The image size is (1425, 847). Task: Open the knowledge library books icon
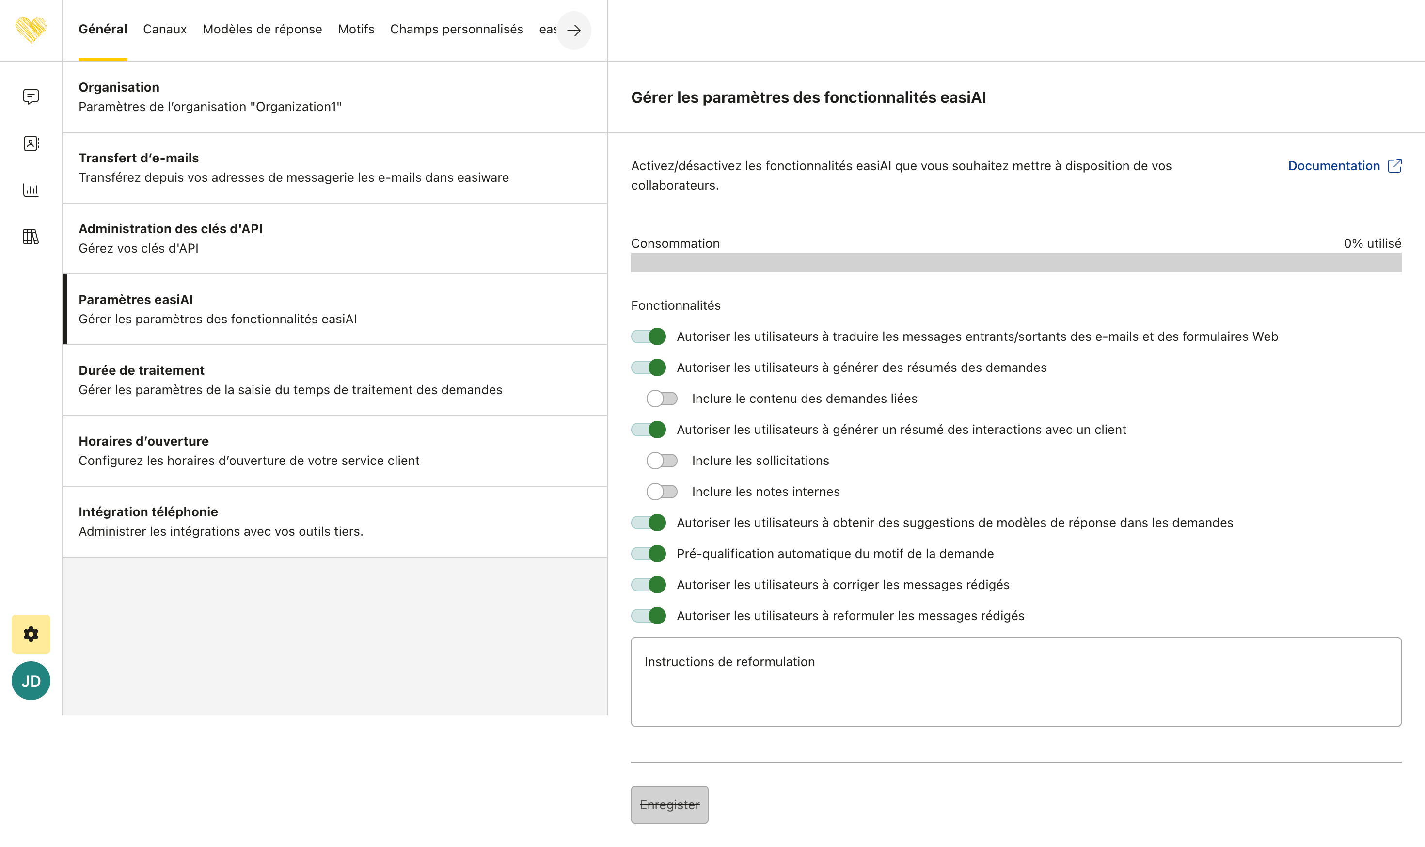pos(31,236)
